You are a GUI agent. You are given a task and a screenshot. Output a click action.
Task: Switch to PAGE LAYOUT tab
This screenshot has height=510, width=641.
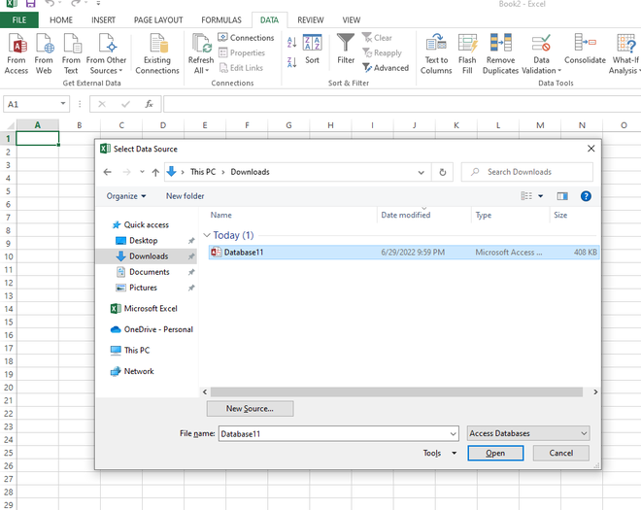coord(158,20)
